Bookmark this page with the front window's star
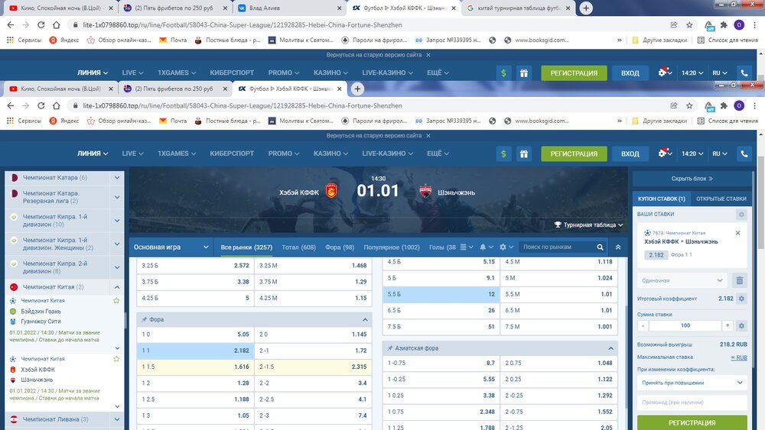Viewport: 765px width, 430px height. 689,105
